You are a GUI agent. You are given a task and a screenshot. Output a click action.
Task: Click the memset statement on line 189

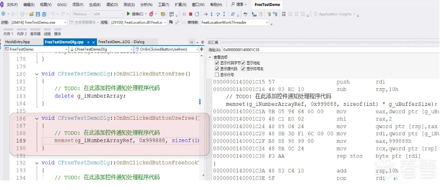pos(127,141)
